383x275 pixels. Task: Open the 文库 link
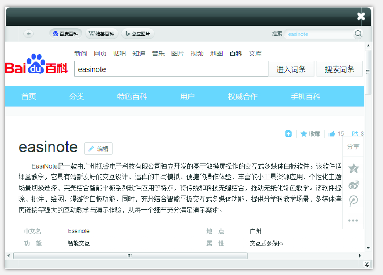click(255, 53)
